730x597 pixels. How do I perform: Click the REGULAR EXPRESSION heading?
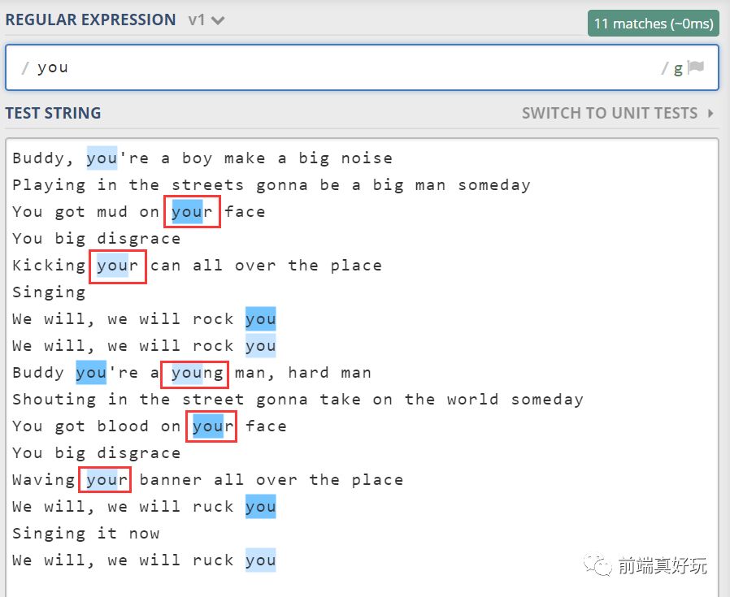click(x=90, y=19)
